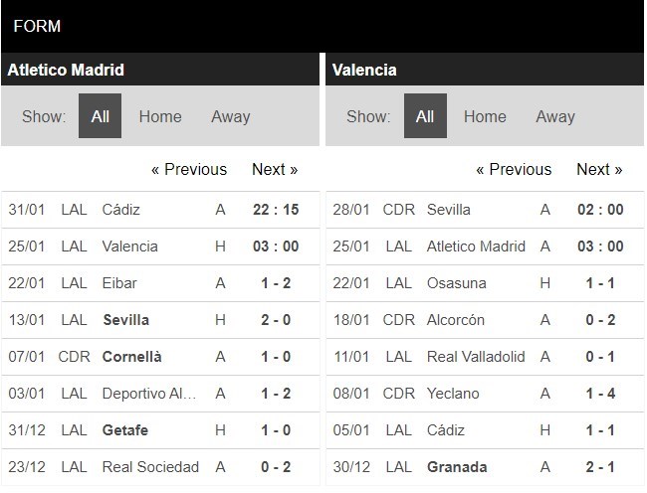Go to Previous Valencia results

coord(514,169)
